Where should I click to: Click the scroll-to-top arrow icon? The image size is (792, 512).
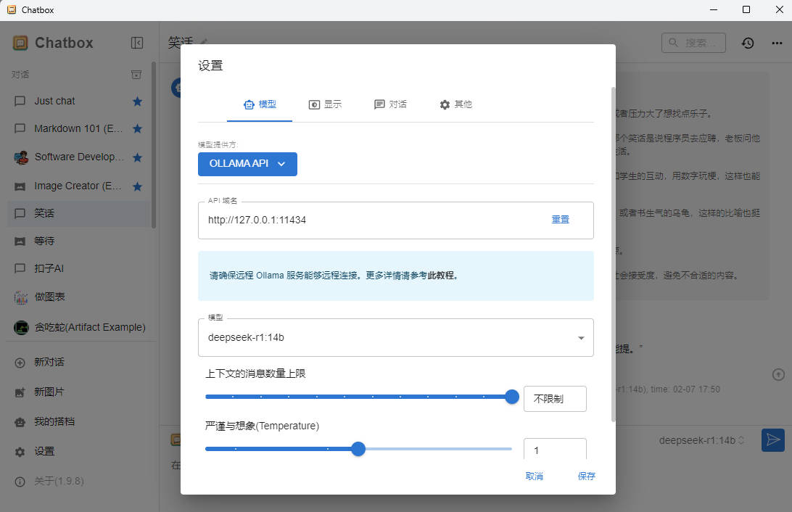click(778, 375)
